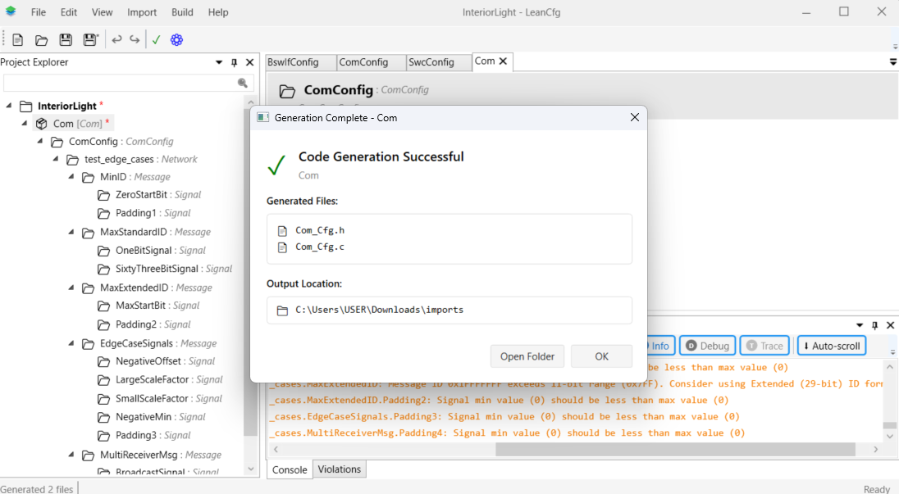Switch to the Violations tab
Viewport: 899px width, 494px height.
339,469
